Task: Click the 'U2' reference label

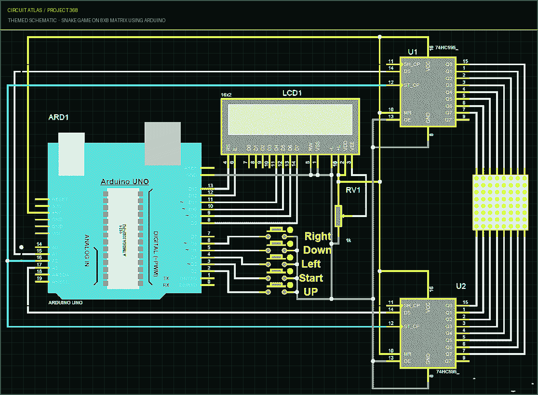Action: click(461, 286)
